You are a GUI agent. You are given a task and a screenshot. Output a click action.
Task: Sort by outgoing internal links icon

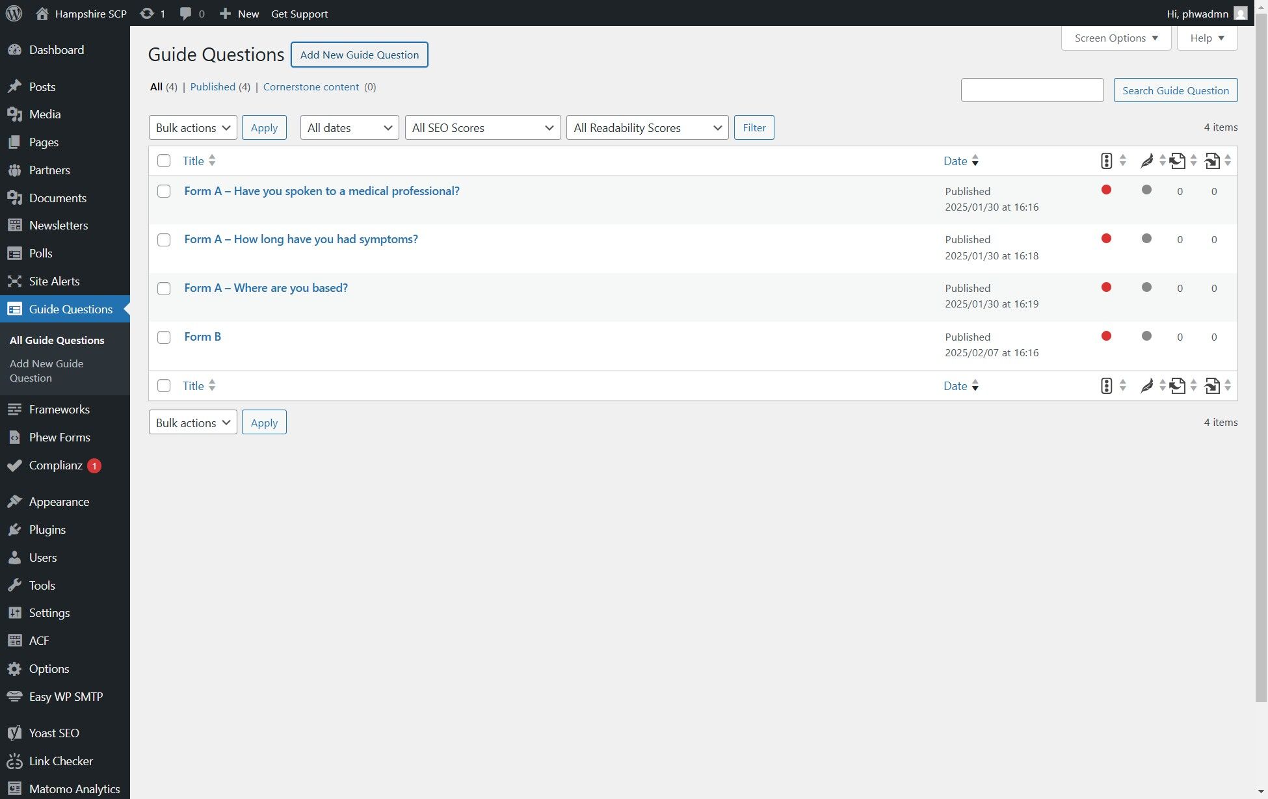click(x=1178, y=161)
